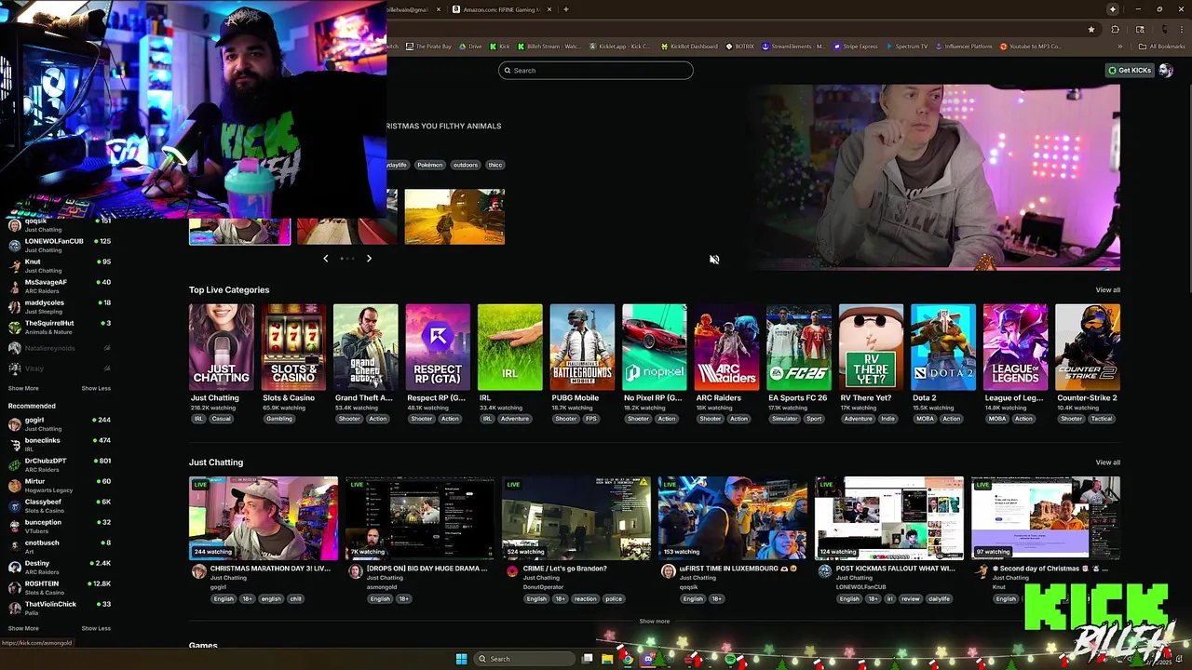Viewport: 1192px width, 670px height.
Task: Focus the Kick search input field
Action: coord(596,71)
